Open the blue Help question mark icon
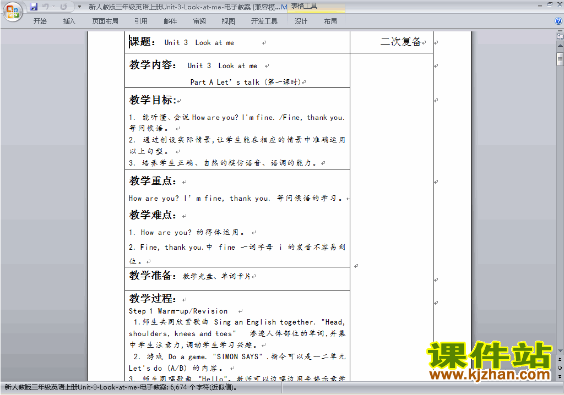This screenshot has height=395, width=564. (558, 21)
